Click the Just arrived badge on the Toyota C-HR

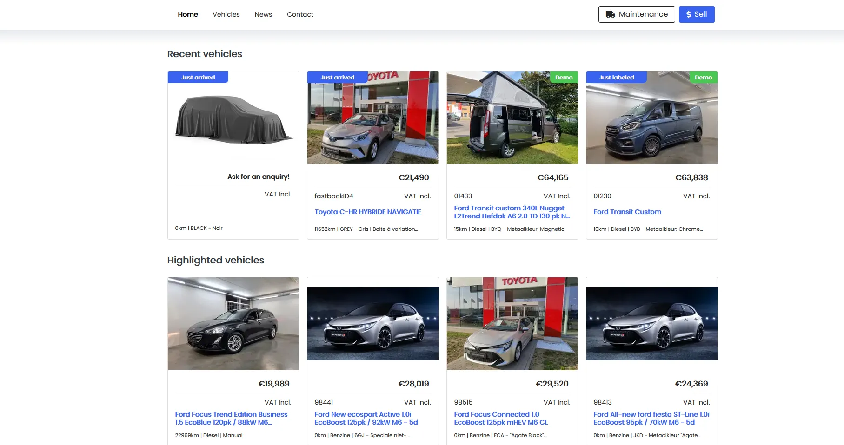click(338, 77)
